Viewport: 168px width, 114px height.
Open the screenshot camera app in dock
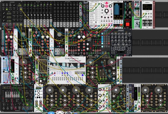click(60, 113)
